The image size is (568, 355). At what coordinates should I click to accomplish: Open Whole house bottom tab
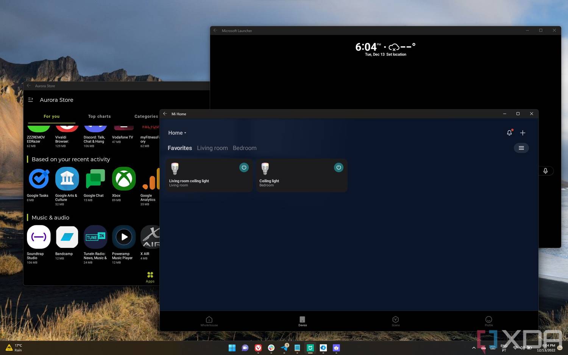(x=209, y=321)
